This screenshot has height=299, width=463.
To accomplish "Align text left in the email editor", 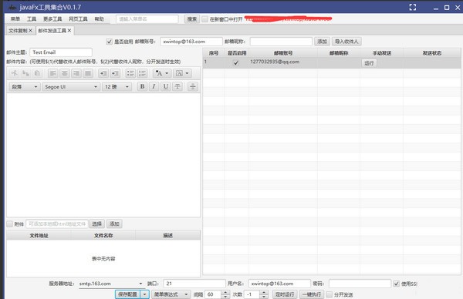I will [x=53, y=73].
